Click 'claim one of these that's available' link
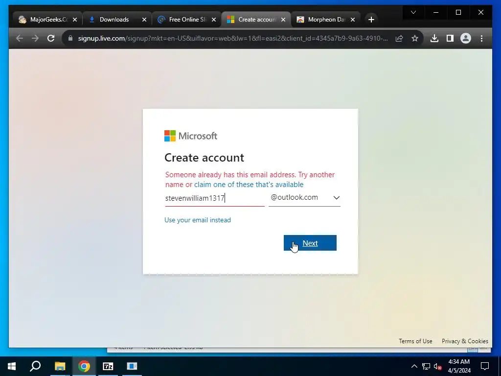 point(249,185)
